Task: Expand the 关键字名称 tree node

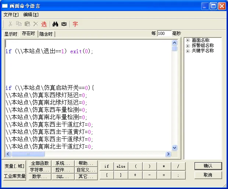Action: 188,51
